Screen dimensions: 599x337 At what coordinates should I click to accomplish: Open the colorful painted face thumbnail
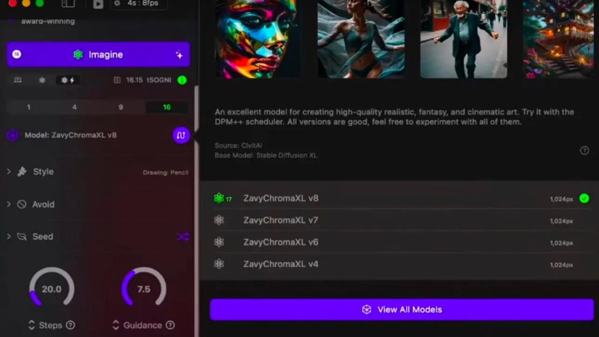pyautogui.click(x=258, y=39)
